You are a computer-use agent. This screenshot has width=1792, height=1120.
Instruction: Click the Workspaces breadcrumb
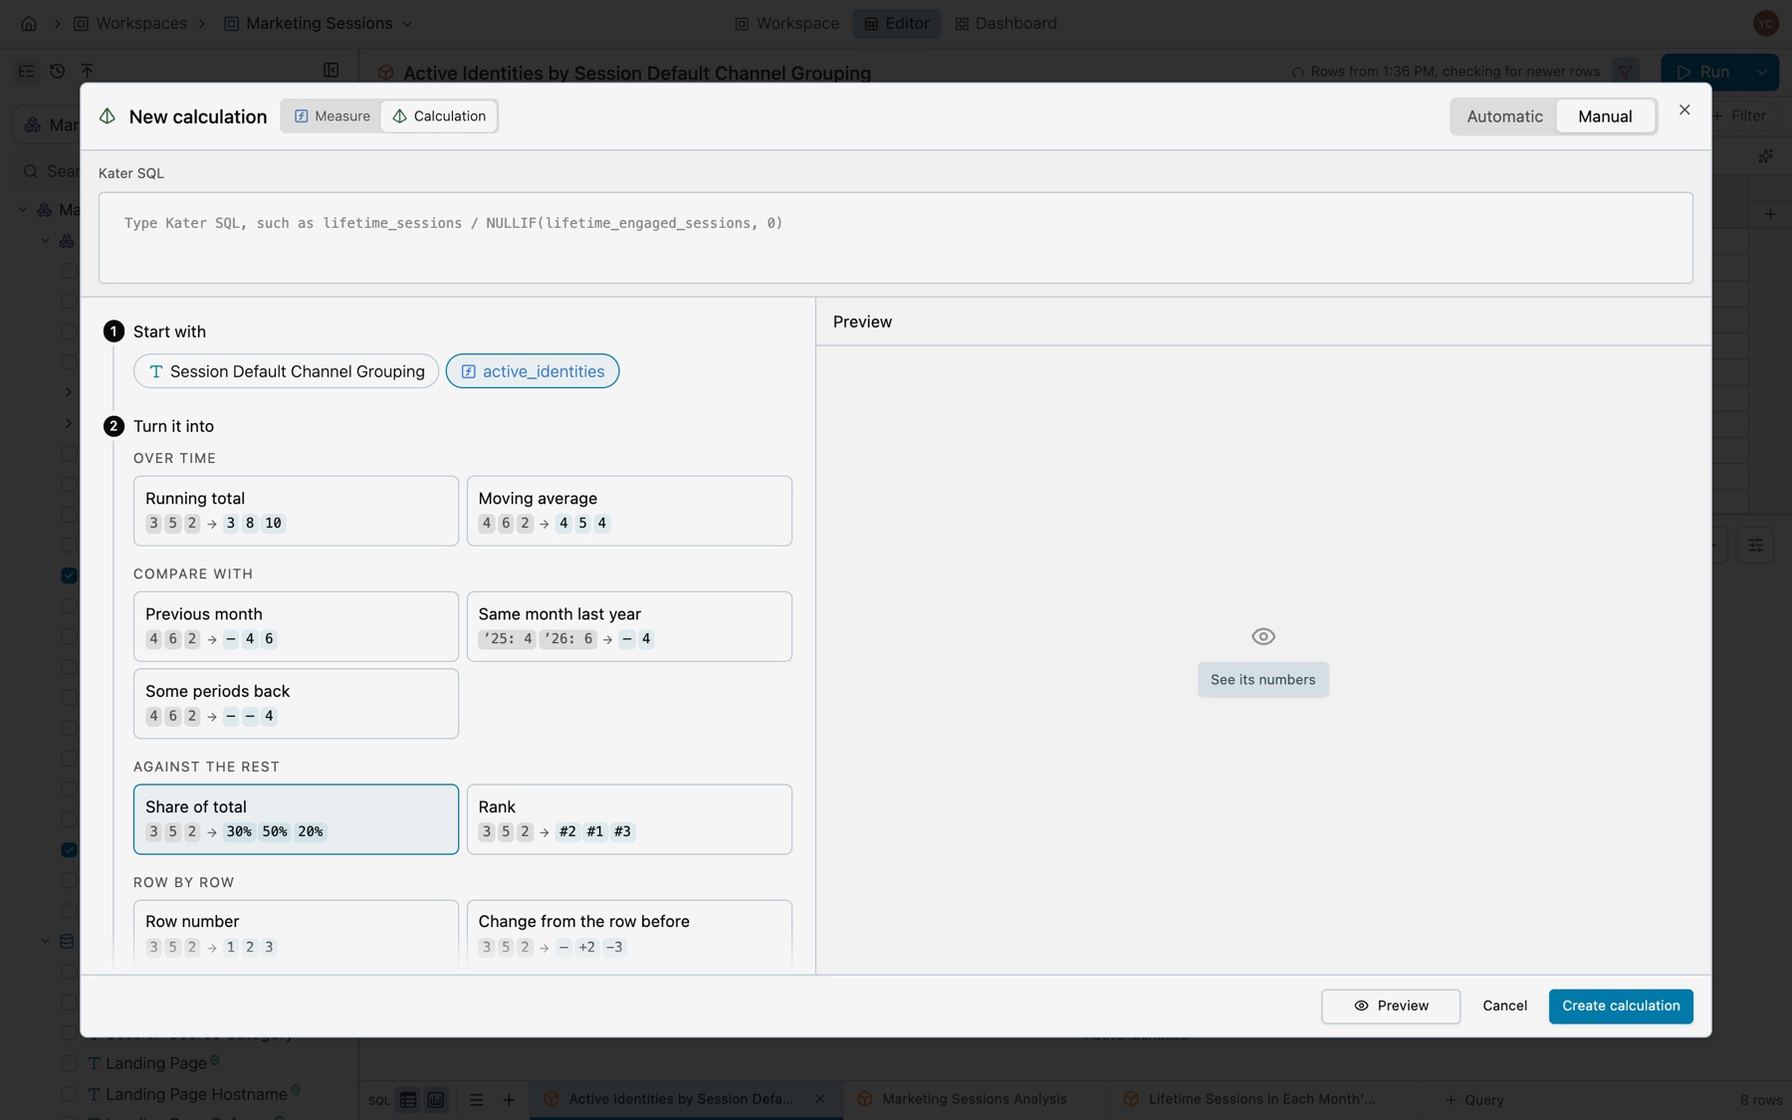(x=130, y=23)
